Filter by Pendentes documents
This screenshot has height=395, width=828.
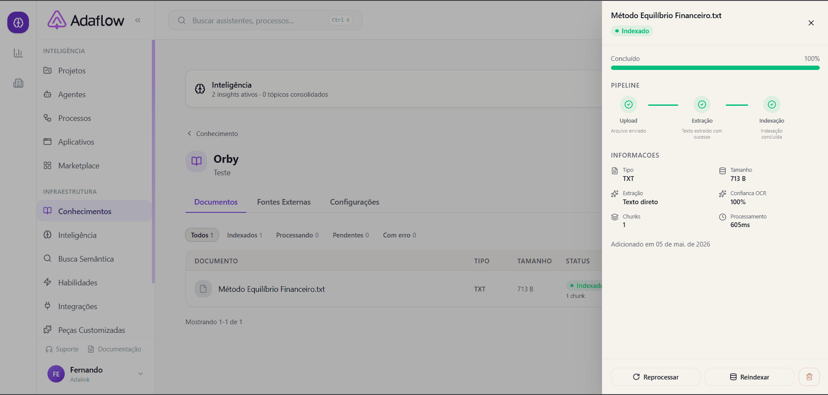(351, 235)
